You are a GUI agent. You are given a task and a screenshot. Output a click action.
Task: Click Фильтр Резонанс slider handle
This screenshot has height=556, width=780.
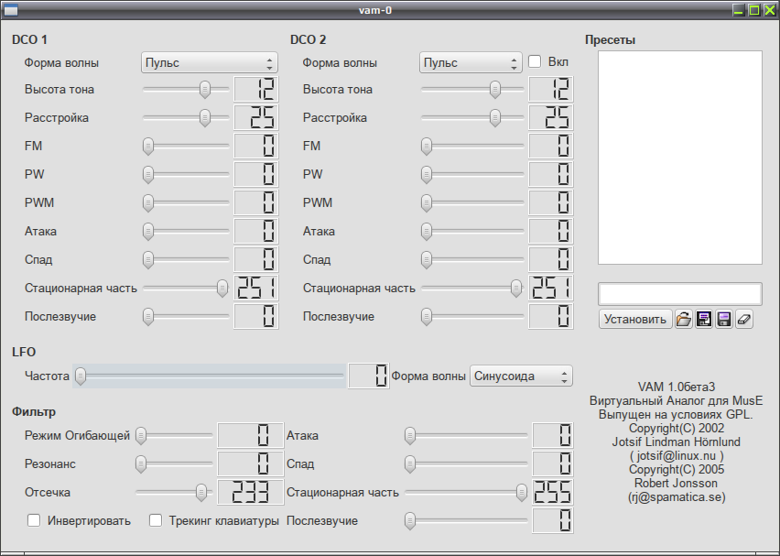(141, 463)
